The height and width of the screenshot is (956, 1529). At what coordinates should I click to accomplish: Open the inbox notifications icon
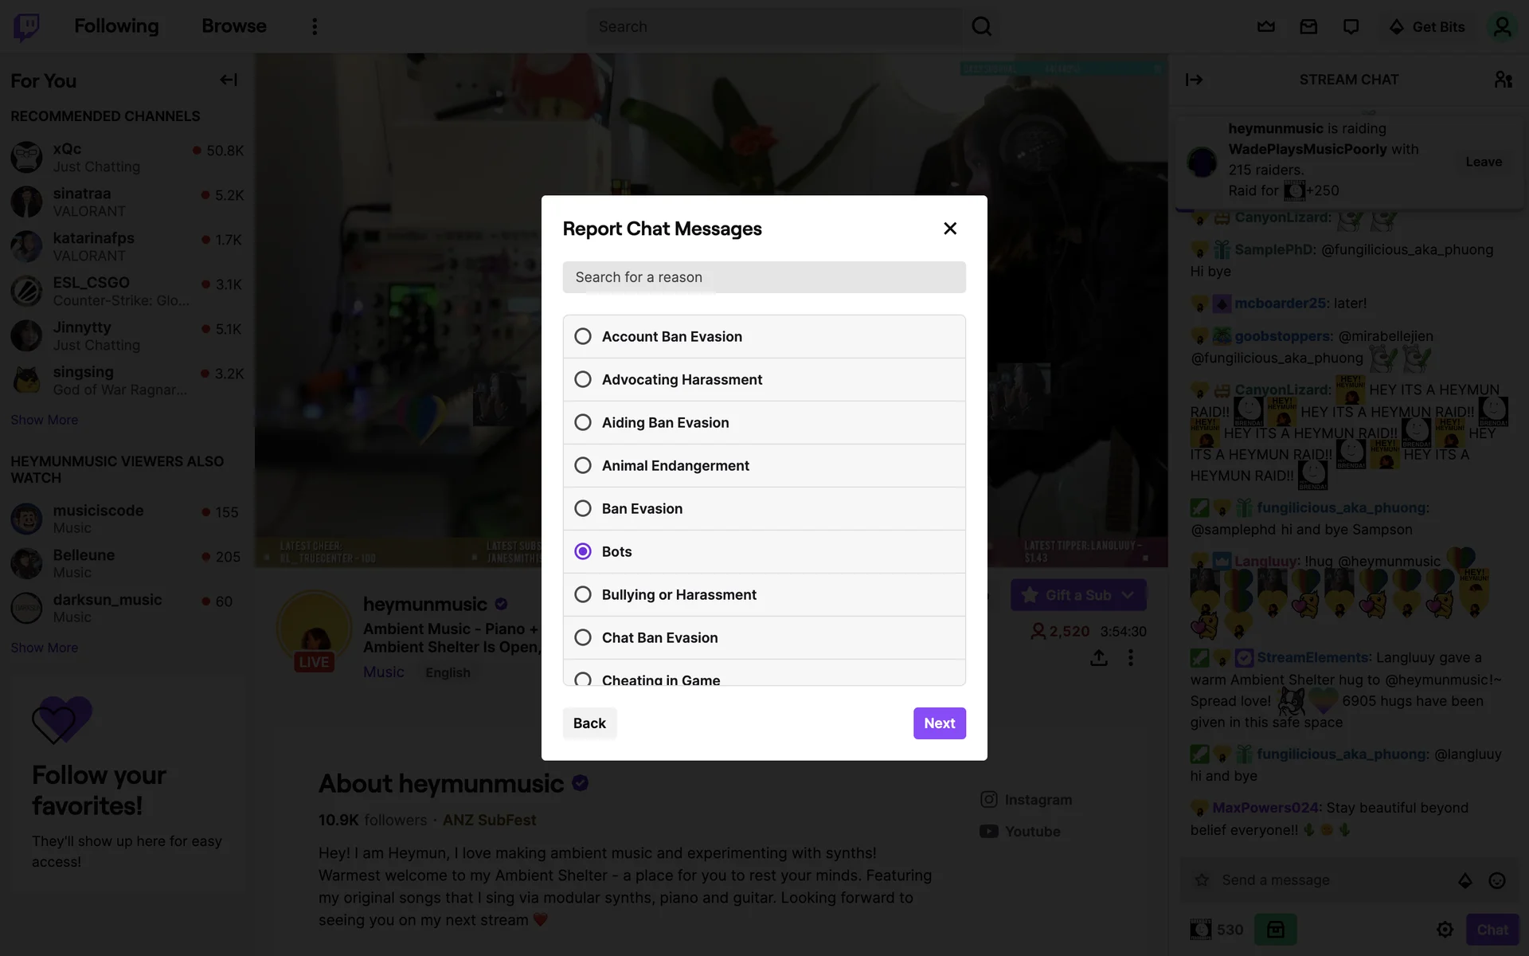click(x=1308, y=26)
